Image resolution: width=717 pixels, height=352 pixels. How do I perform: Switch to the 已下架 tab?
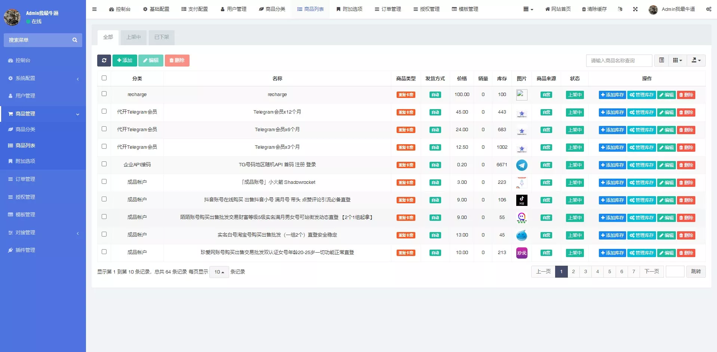pos(161,37)
